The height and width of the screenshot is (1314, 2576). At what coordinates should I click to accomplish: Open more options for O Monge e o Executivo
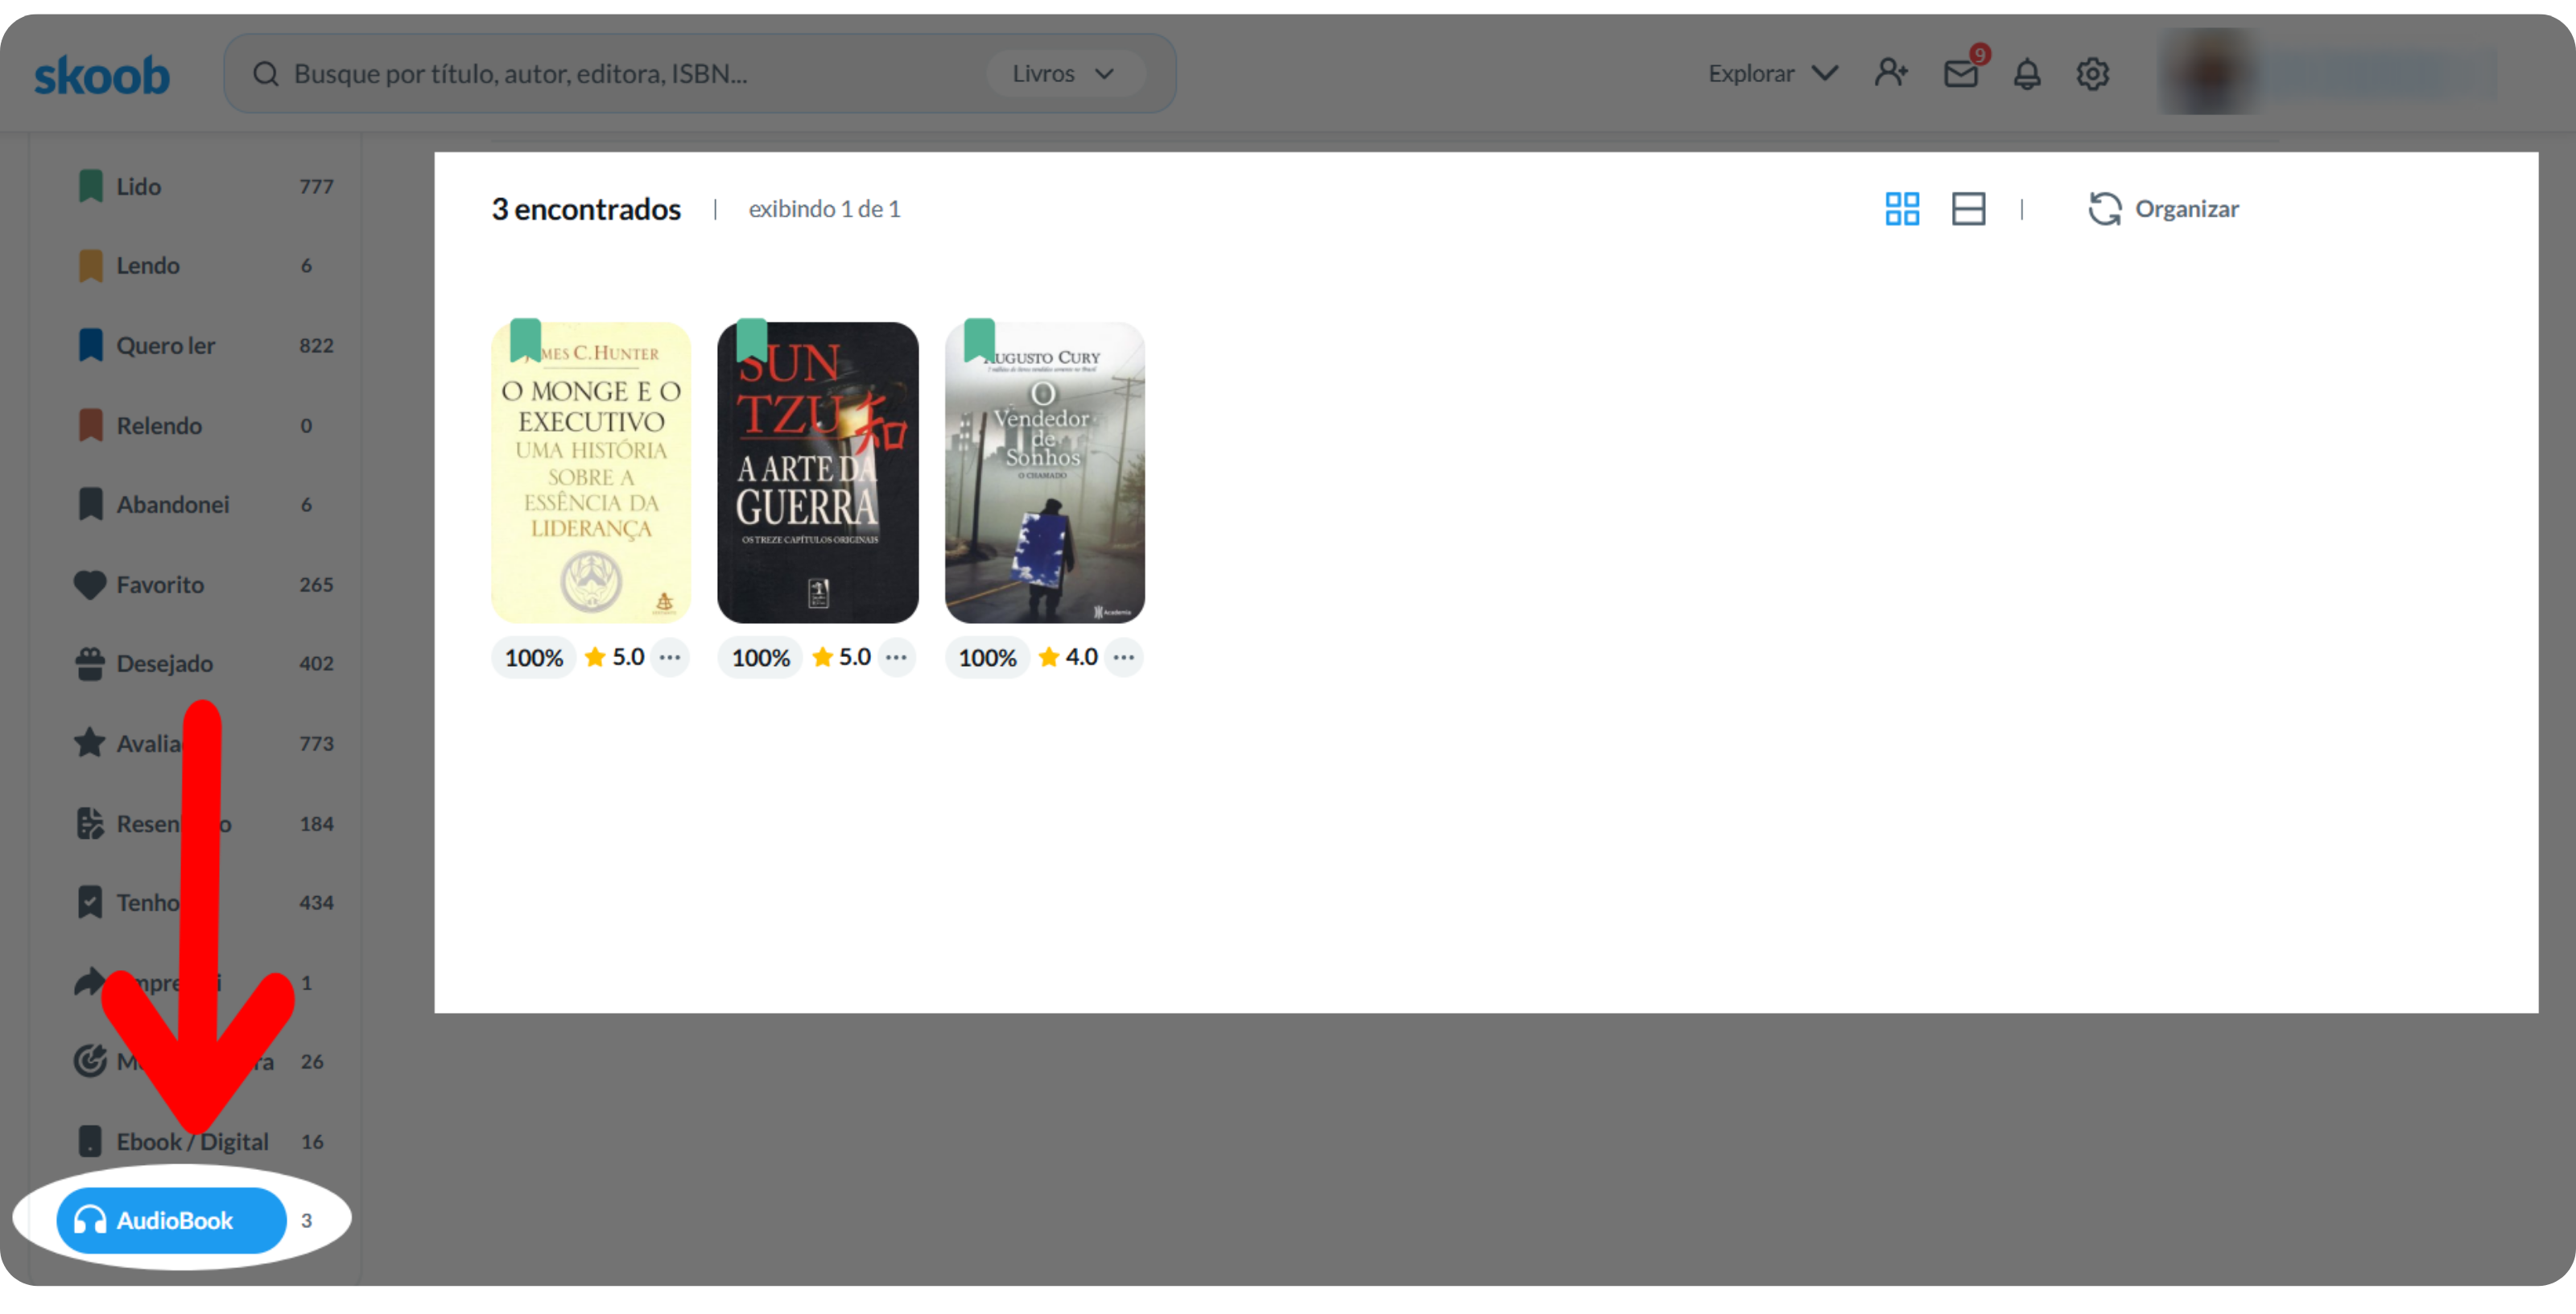coord(670,658)
